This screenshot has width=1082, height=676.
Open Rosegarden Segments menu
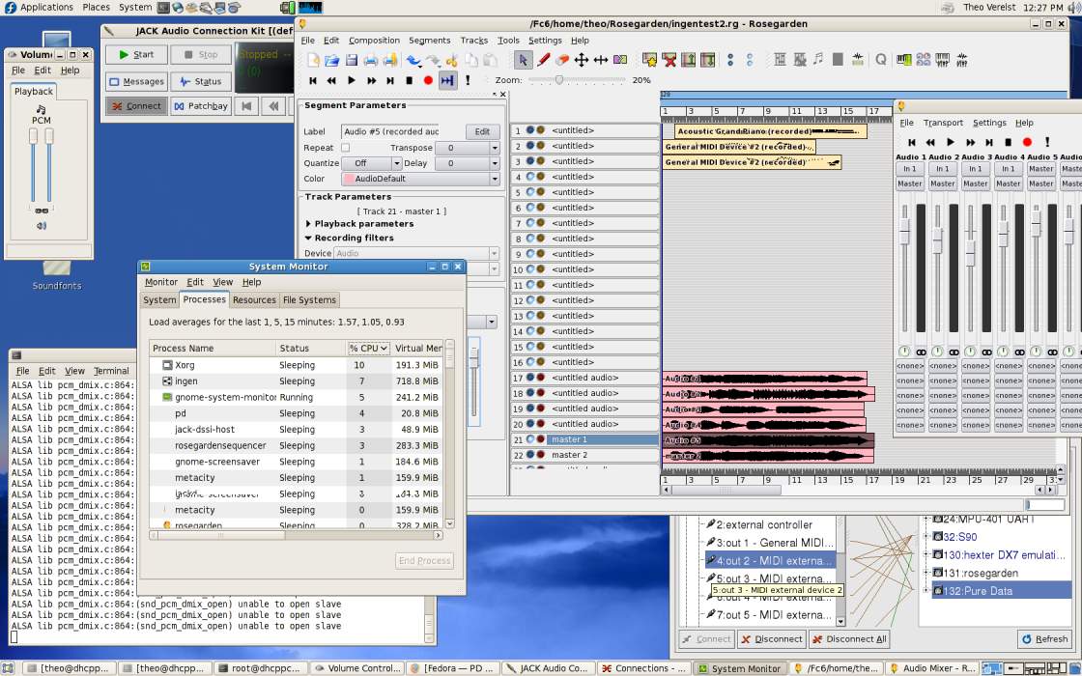pos(429,41)
